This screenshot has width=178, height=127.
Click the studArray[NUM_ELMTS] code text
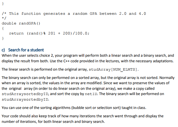coord(113,69)
